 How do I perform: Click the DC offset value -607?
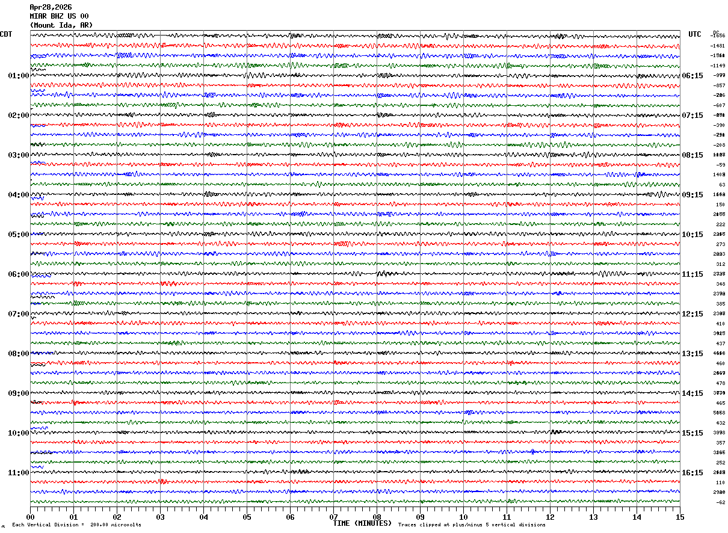(x=719, y=105)
